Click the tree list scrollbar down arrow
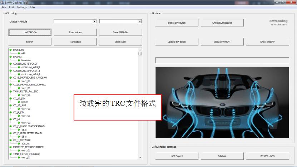This screenshot has height=167, width=297. pyautogui.click(x=140, y=157)
